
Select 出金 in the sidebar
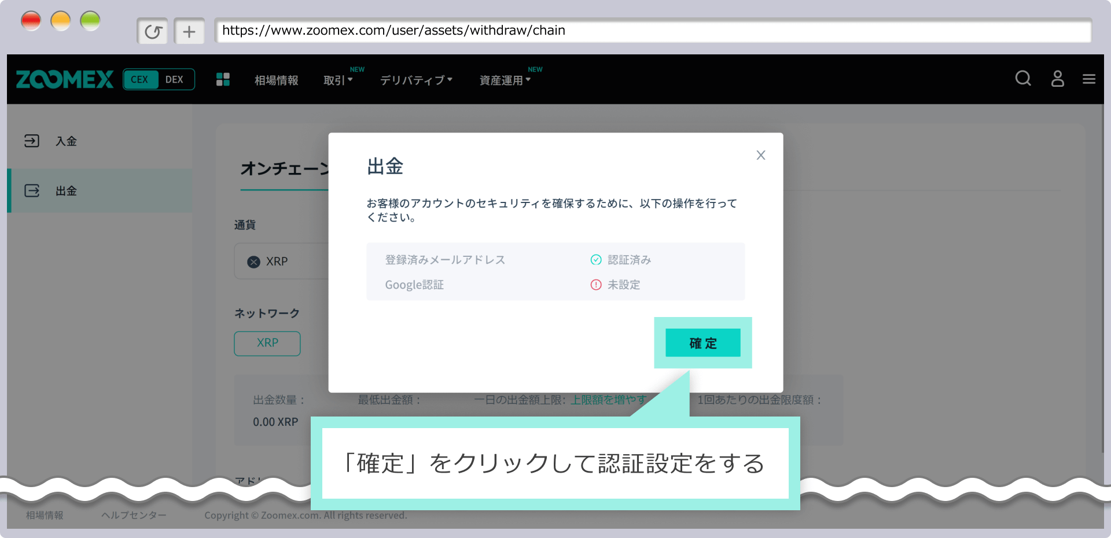tap(100, 191)
